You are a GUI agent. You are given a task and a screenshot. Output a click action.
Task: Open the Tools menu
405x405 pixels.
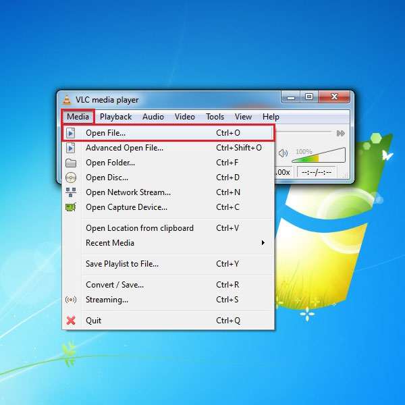click(x=215, y=117)
